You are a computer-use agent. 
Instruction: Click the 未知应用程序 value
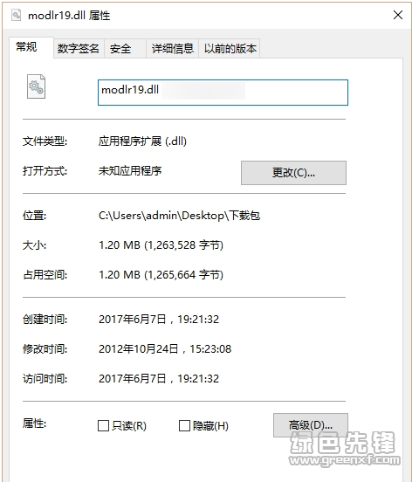[130, 170]
